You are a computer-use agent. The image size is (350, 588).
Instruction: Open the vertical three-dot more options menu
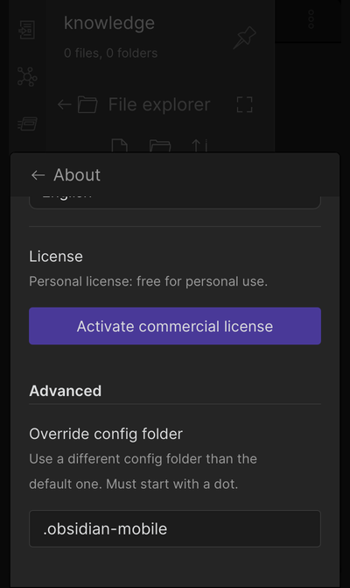click(x=311, y=19)
